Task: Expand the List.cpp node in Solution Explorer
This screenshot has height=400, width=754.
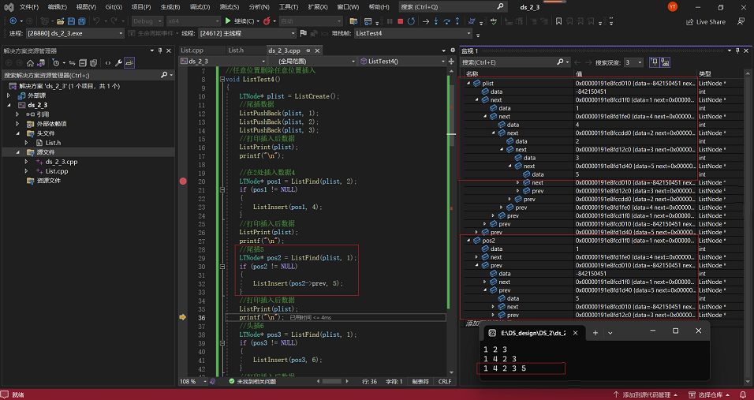Action: coord(27,171)
